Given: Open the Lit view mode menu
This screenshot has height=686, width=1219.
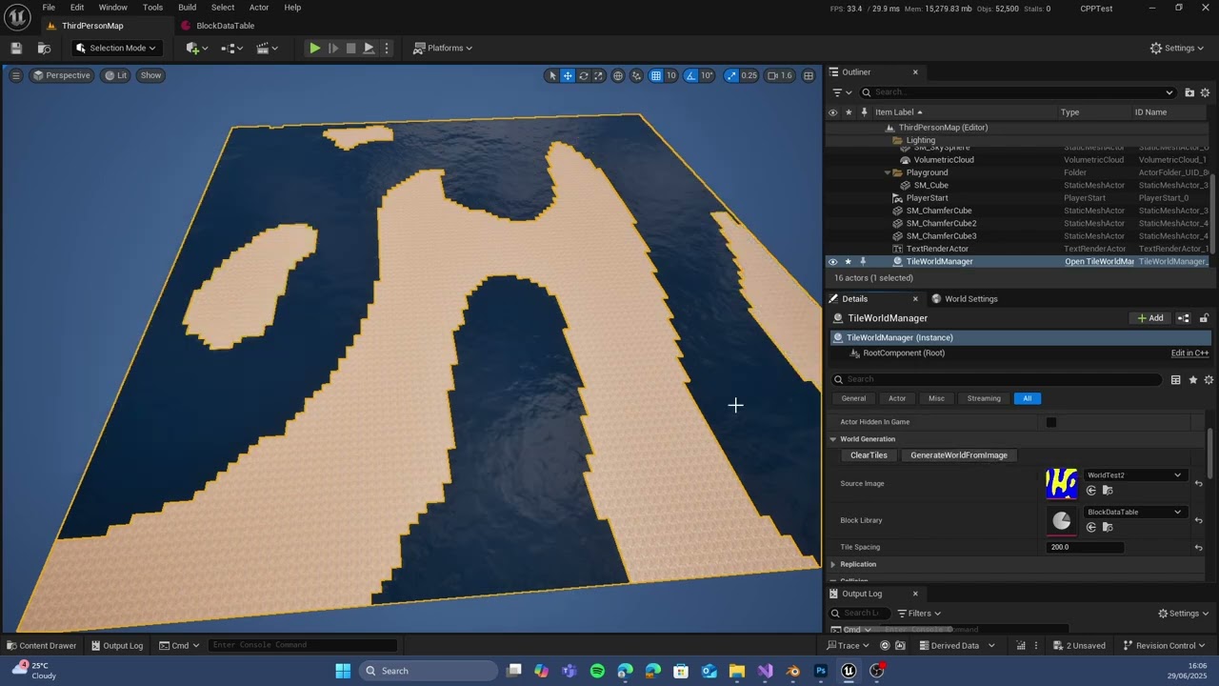Looking at the screenshot, I should [115, 75].
